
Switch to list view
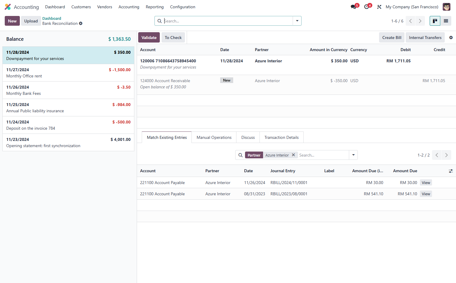[446, 21]
